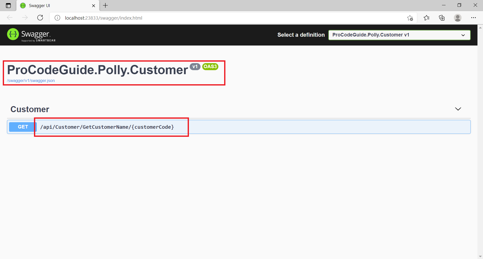The width and height of the screenshot is (483, 259).
Task: Open the /swagger/v1/swagger.json link
Action: 31,80
